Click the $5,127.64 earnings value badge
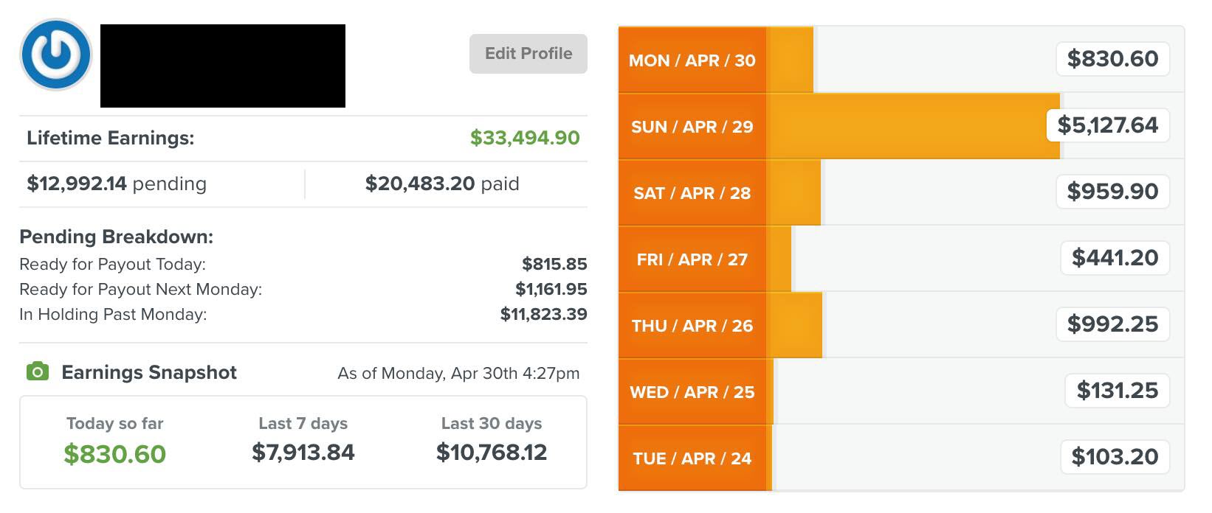This screenshot has width=1212, height=513. coord(1108,125)
